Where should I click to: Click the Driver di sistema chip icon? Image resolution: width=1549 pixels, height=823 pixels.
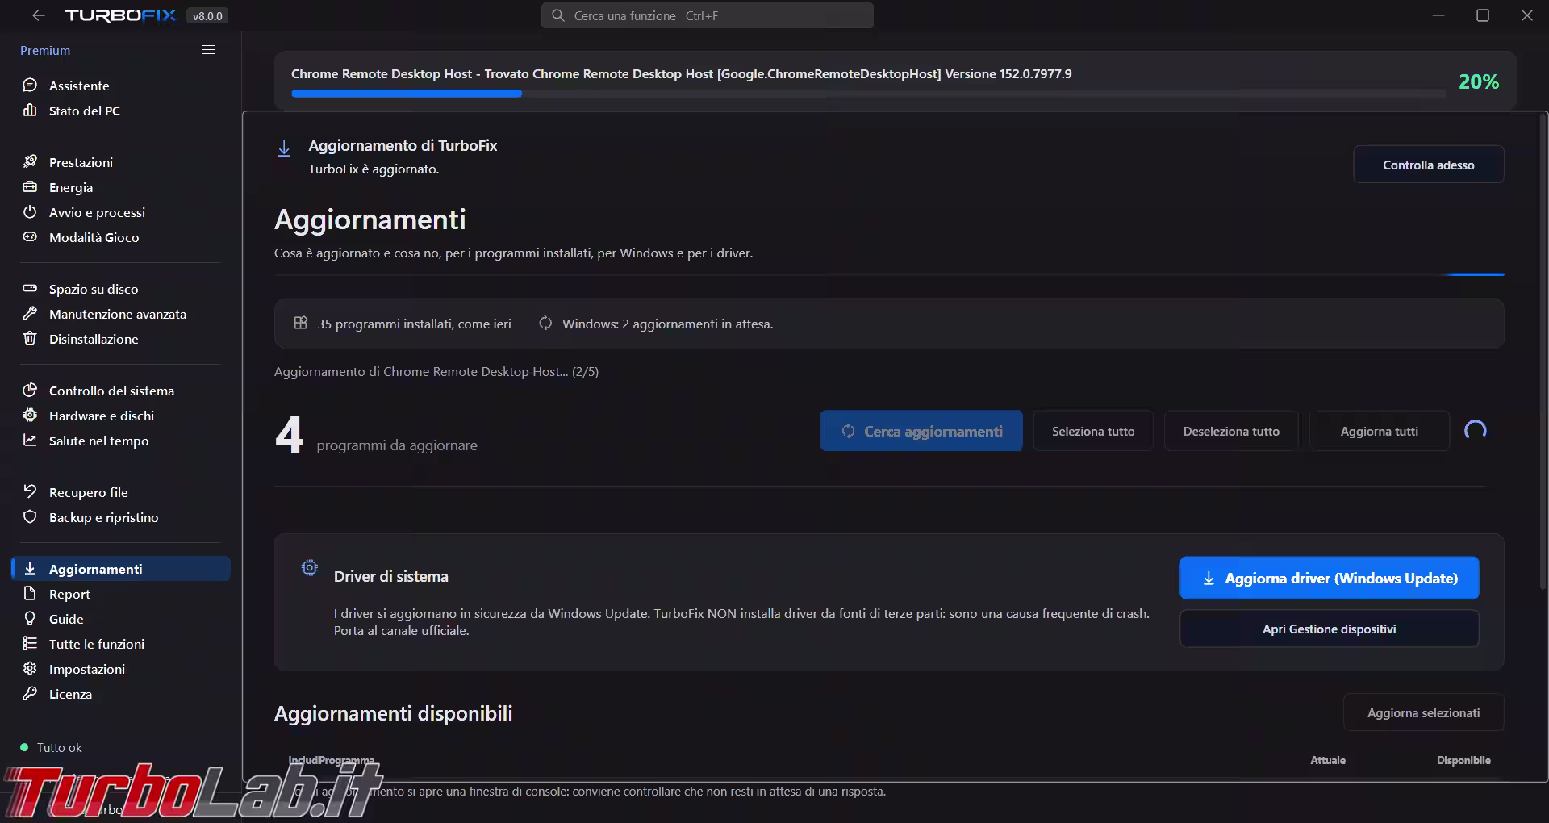point(310,568)
